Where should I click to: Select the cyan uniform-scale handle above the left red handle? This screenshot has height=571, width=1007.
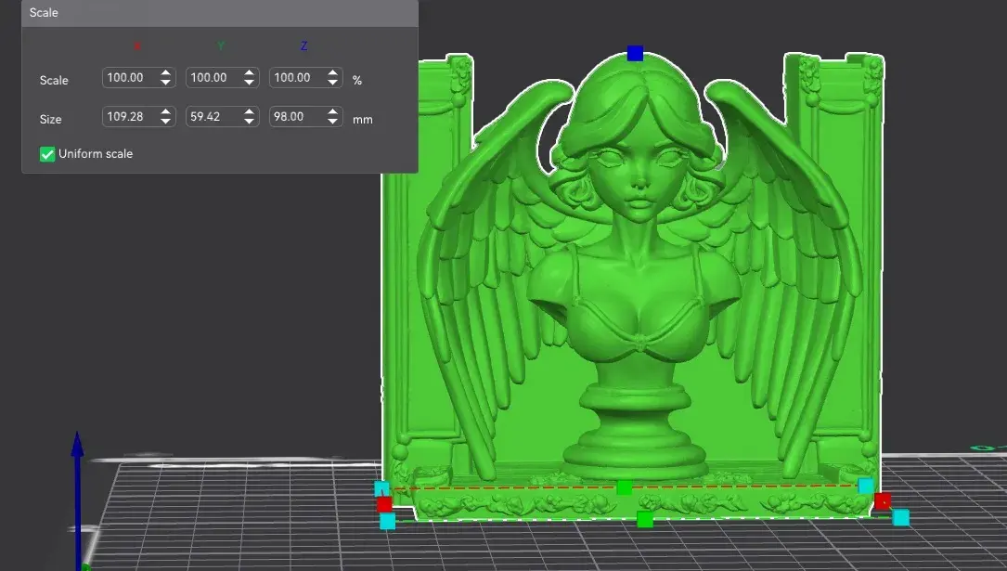381,488
